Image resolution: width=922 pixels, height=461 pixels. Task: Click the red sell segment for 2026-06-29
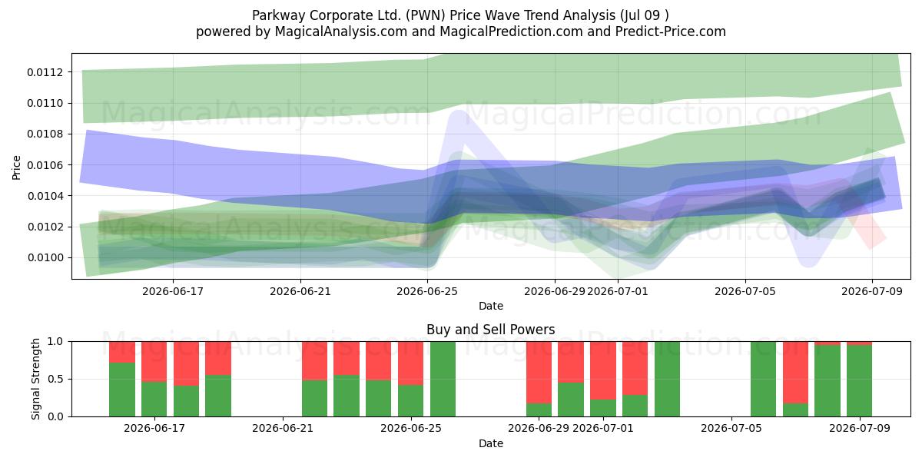click(x=539, y=373)
